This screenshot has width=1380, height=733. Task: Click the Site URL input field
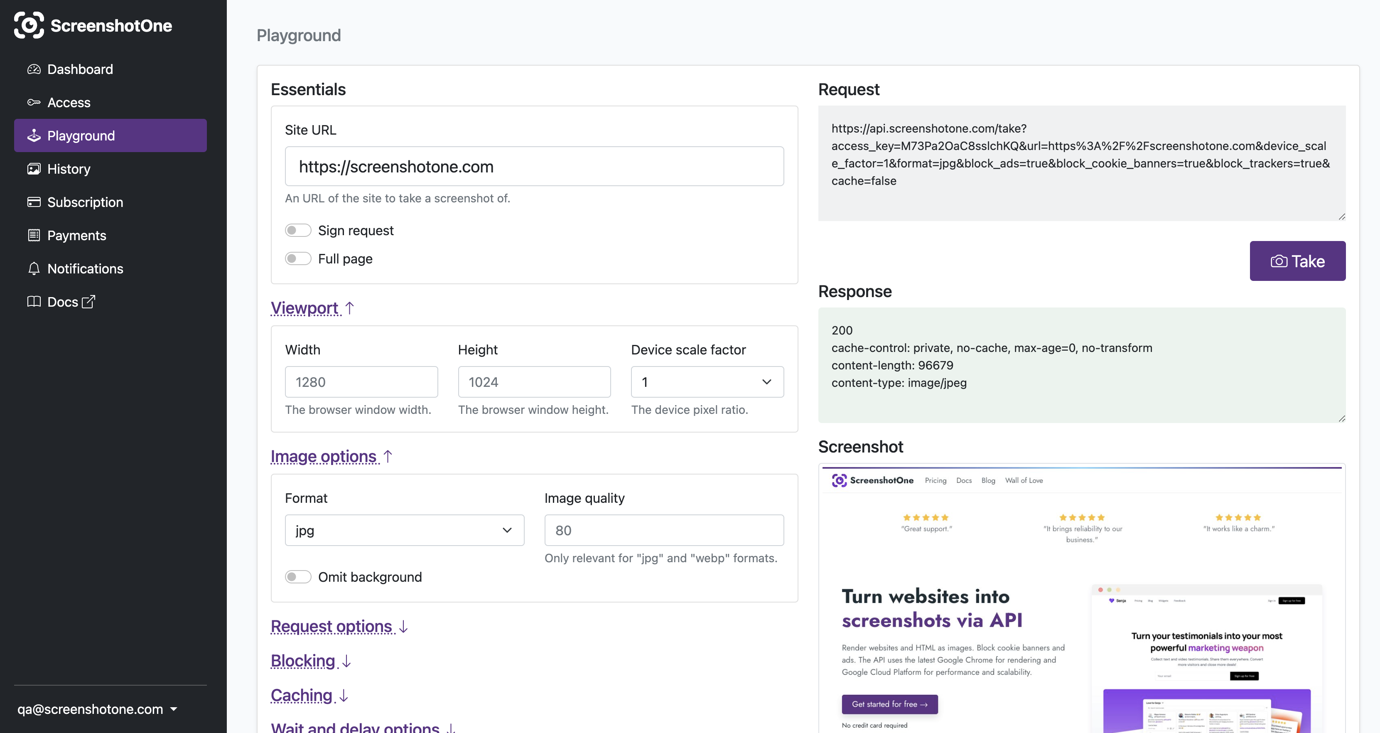(x=534, y=166)
